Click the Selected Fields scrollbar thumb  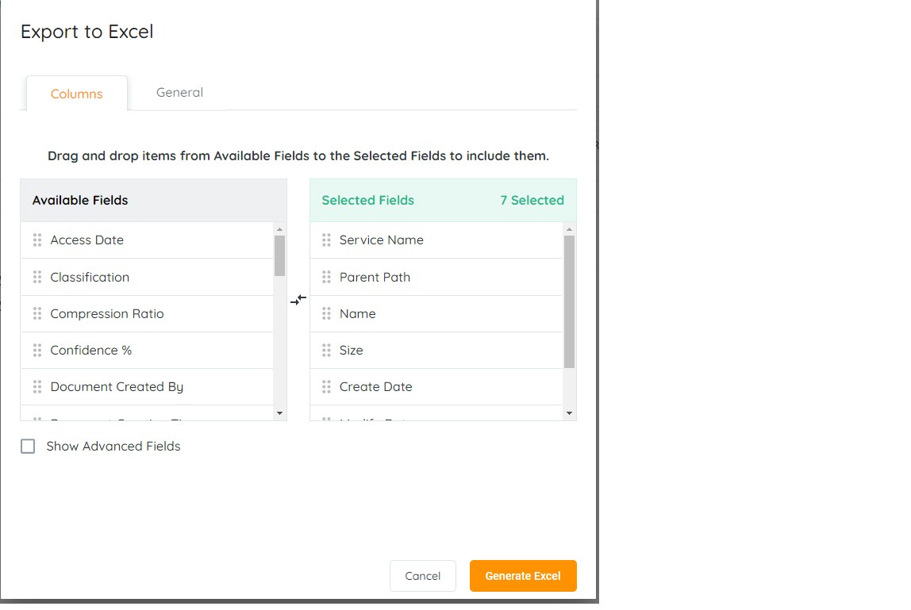tap(569, 301)
